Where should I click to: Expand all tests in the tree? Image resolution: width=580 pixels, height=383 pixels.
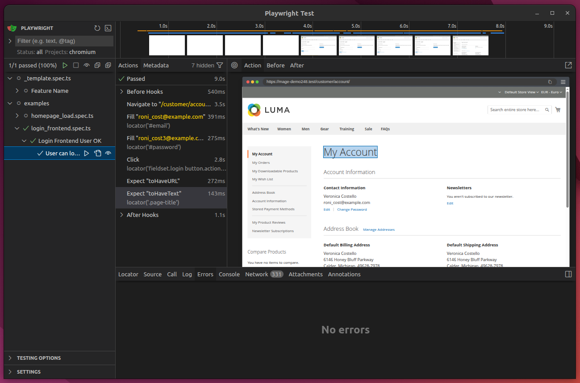point(108,66)
